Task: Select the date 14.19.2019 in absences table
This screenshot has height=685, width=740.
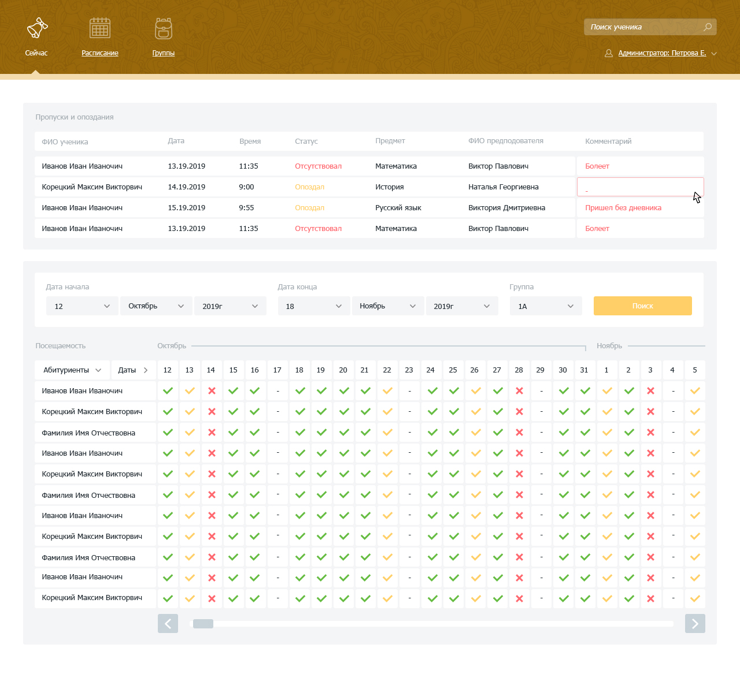Action: (x=187, y=187)
